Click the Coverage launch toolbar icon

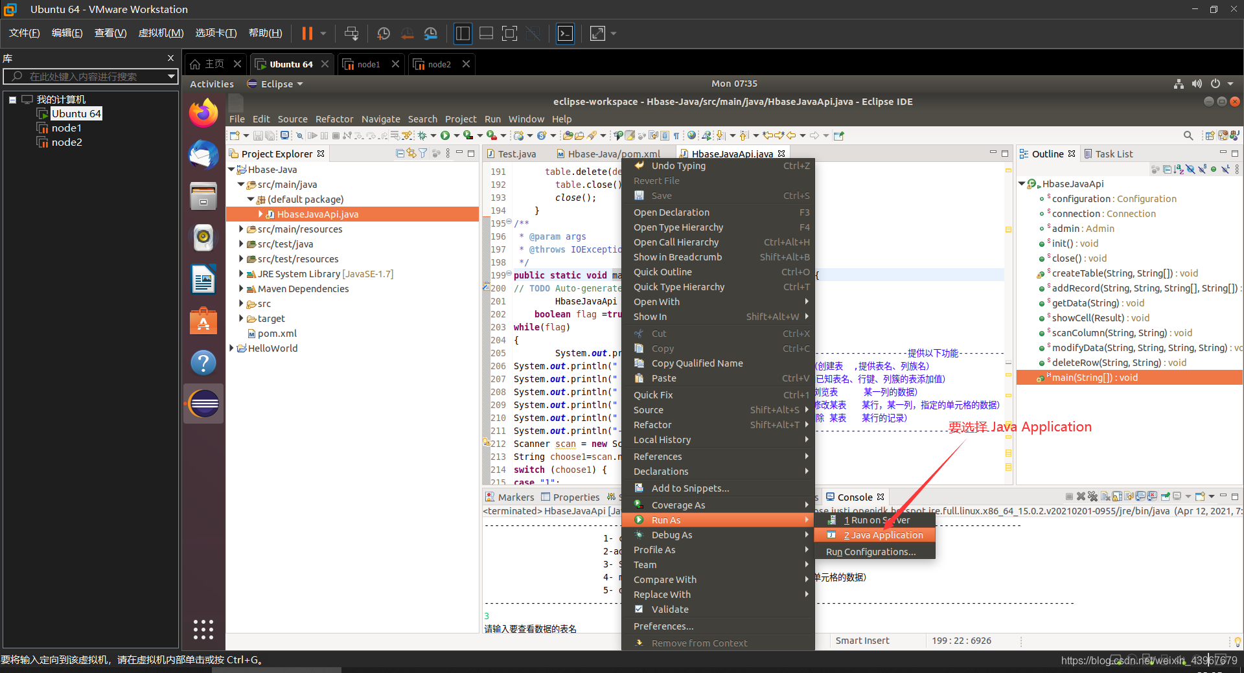pos(468,135)
